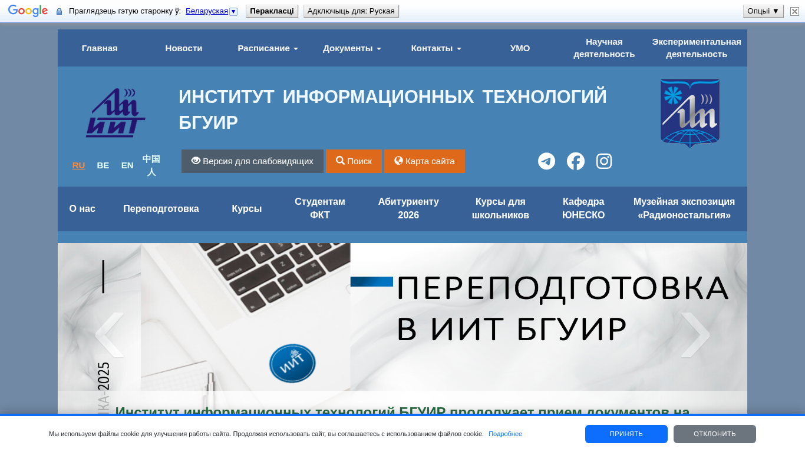Open the Facebook page icon

click(576, 161)
